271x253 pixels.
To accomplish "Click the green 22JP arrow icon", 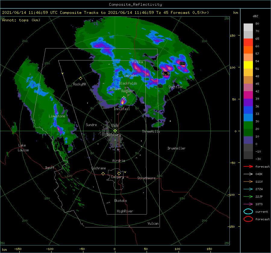I will point(248,196).
